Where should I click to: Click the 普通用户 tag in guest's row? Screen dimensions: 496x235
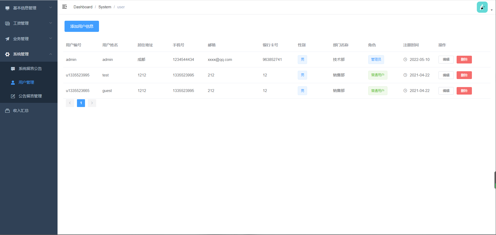(x=378, y=91)
